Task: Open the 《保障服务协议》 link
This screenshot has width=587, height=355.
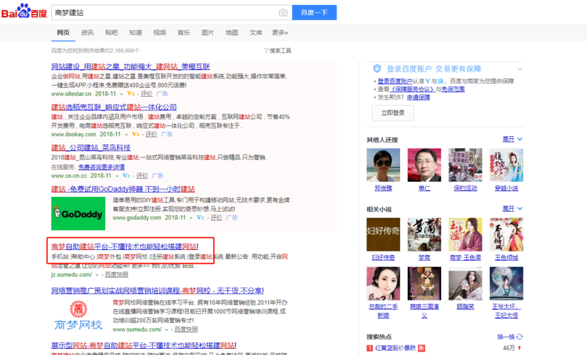Action: point(412,89)
